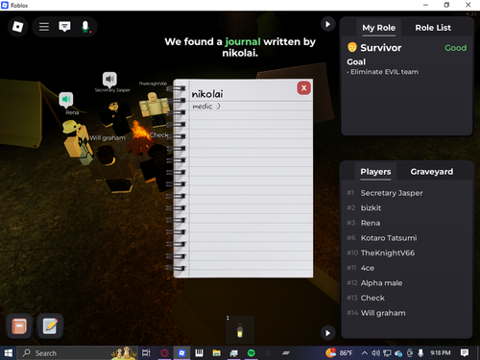Toggle the microphone mute in the top bar
480x360 pixels.
85,27
